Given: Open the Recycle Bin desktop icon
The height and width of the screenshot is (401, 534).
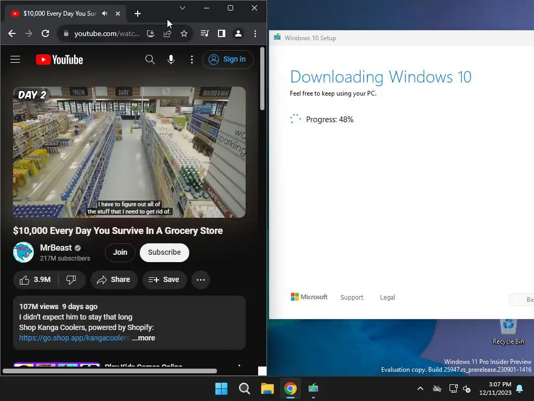Looking at the screenshot, I should pos(508,331).
